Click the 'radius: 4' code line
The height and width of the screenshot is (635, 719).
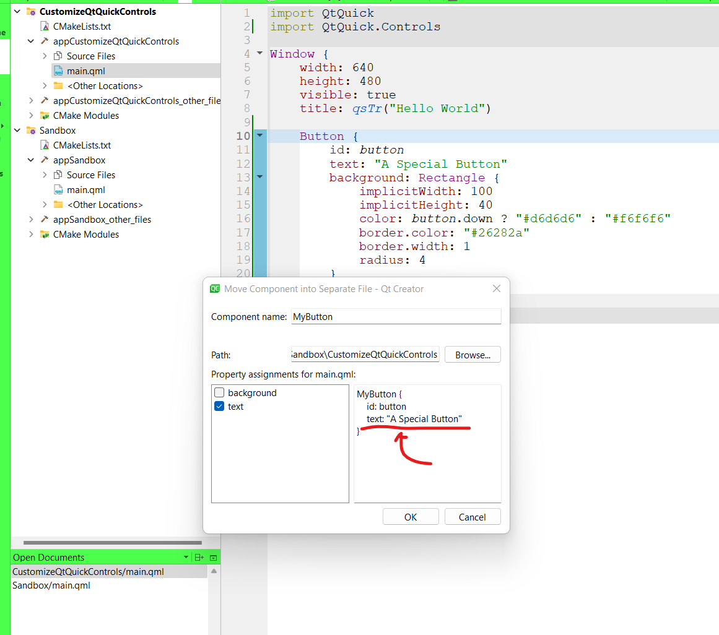pos(393,260)
